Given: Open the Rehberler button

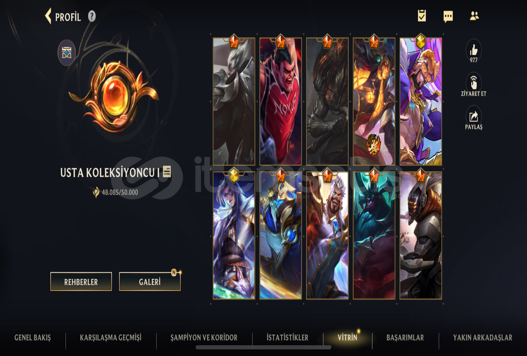Looking at the screenshot, I should click(81, 281).
